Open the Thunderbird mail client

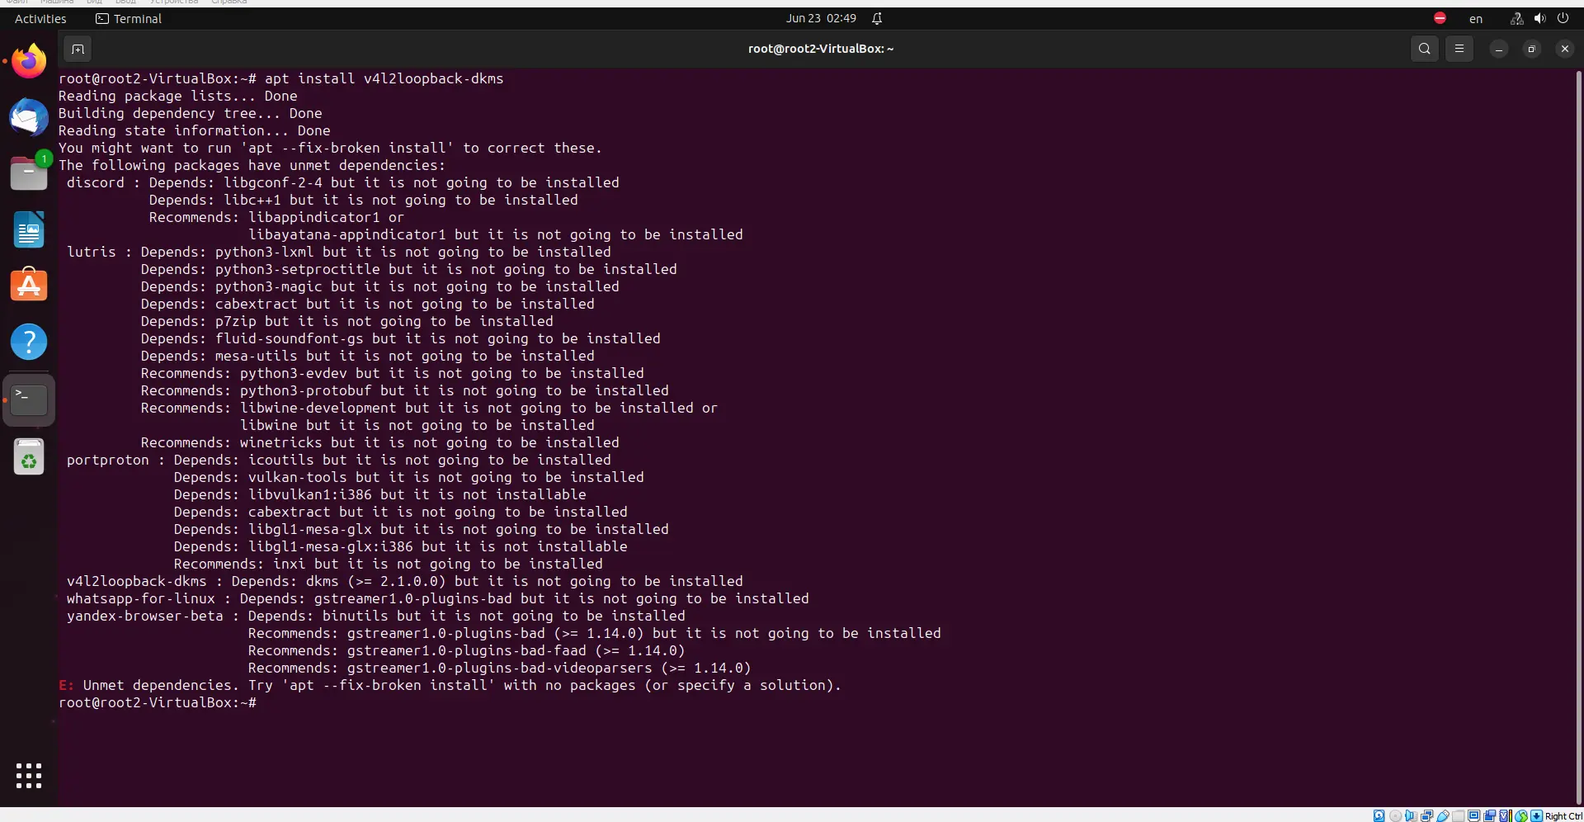tap(29, 117)
